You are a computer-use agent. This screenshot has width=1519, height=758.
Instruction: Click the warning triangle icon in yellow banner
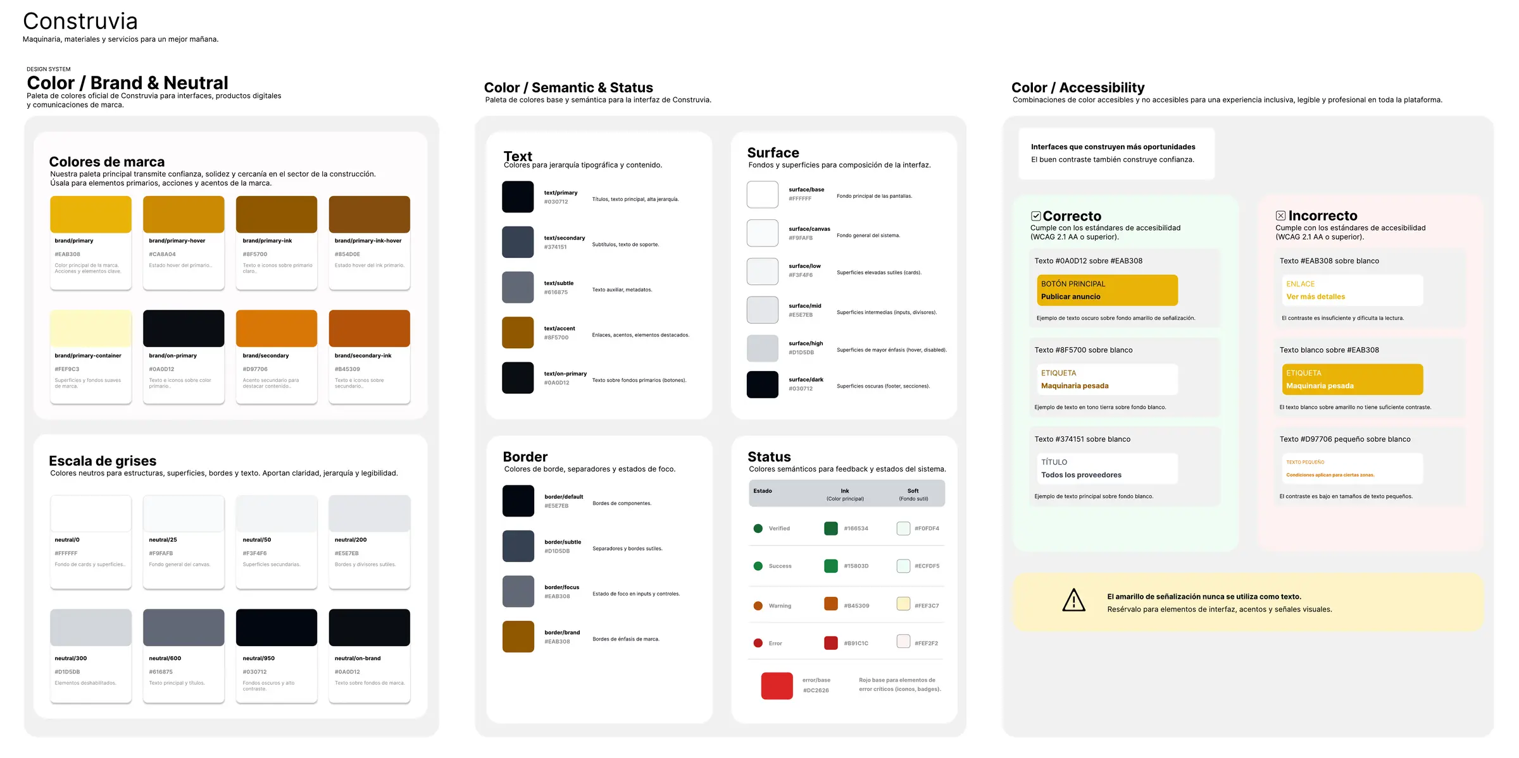[1073, 600]
